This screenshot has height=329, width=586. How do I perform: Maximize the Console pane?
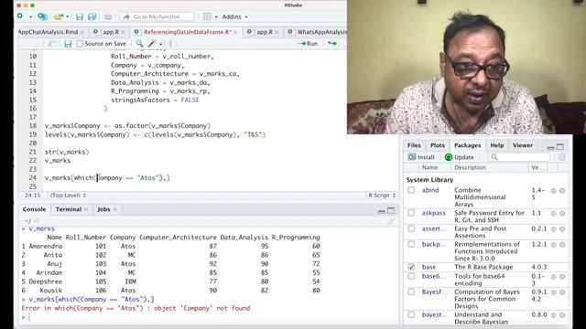pos(391,210)
